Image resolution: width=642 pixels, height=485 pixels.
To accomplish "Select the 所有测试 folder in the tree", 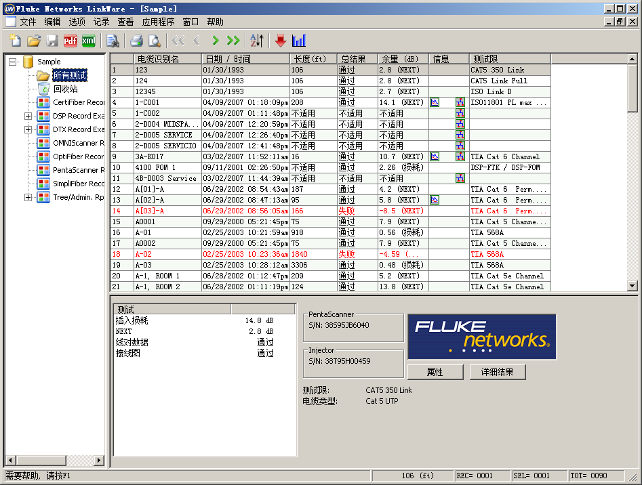I will 70,75.
